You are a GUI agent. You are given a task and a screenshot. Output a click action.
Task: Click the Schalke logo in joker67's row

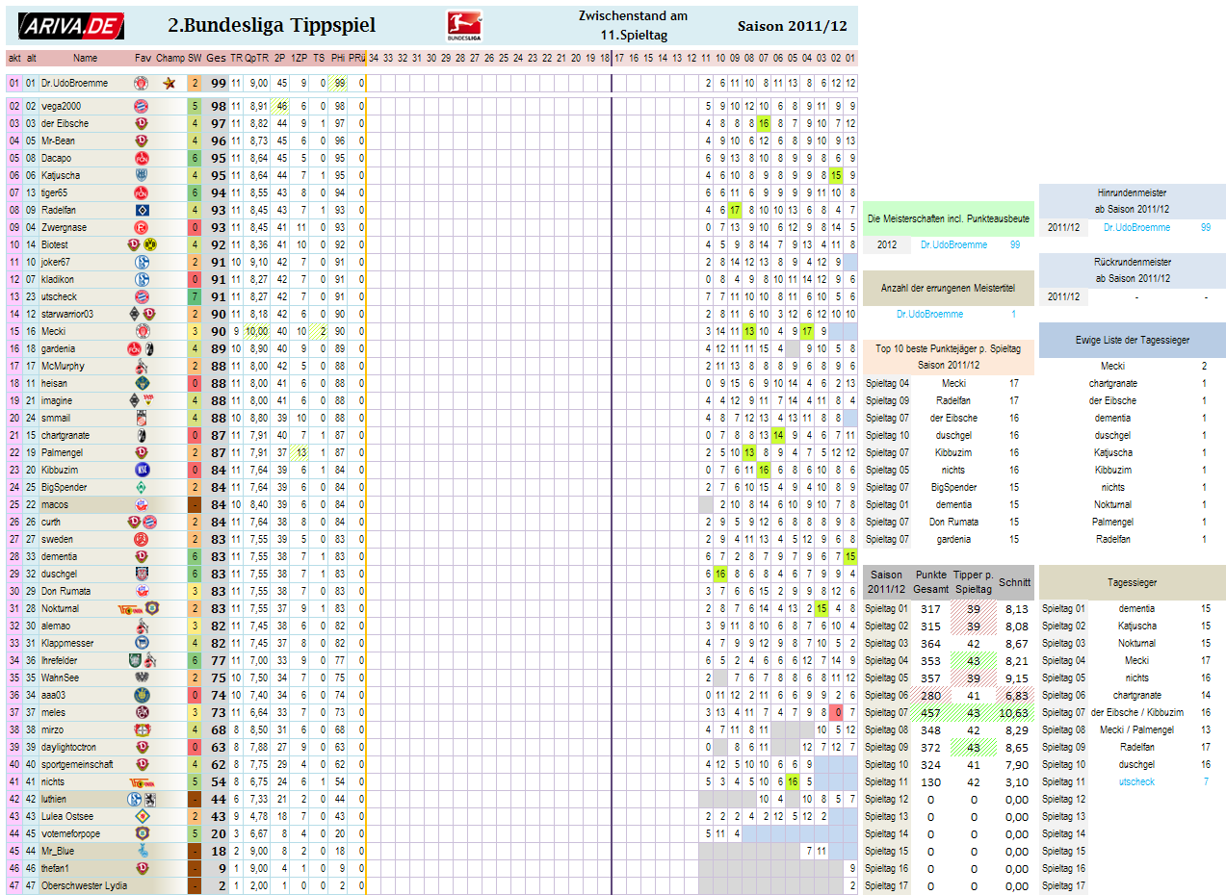[142, 263]
